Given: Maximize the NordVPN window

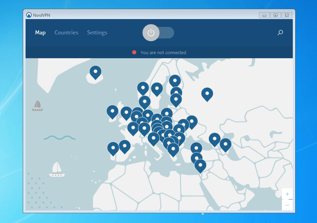Looking at the screenshot, I should click(275, 15).
